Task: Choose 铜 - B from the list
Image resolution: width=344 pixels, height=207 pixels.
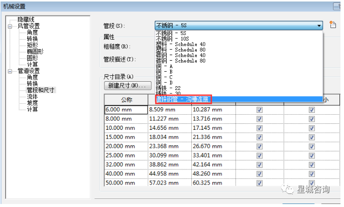Action: click(x=239, y=72)
